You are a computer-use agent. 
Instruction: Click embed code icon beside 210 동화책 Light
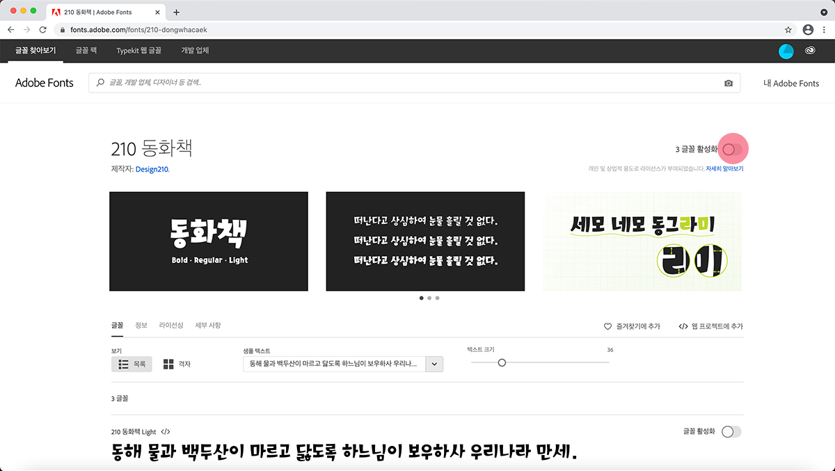pos(166,432)
